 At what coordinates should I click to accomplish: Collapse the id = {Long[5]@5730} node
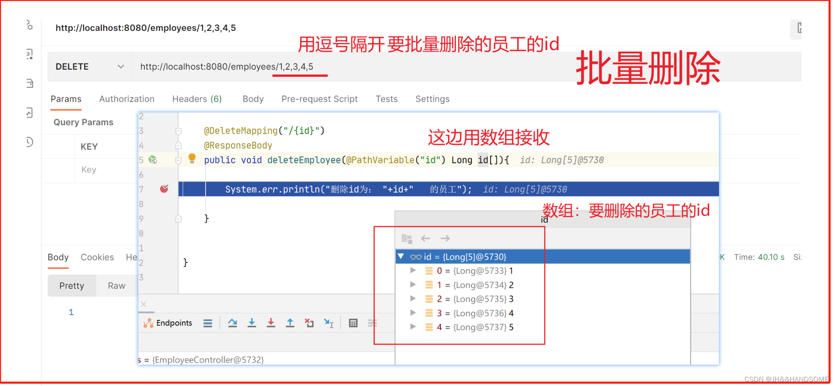tap(401, 257)
